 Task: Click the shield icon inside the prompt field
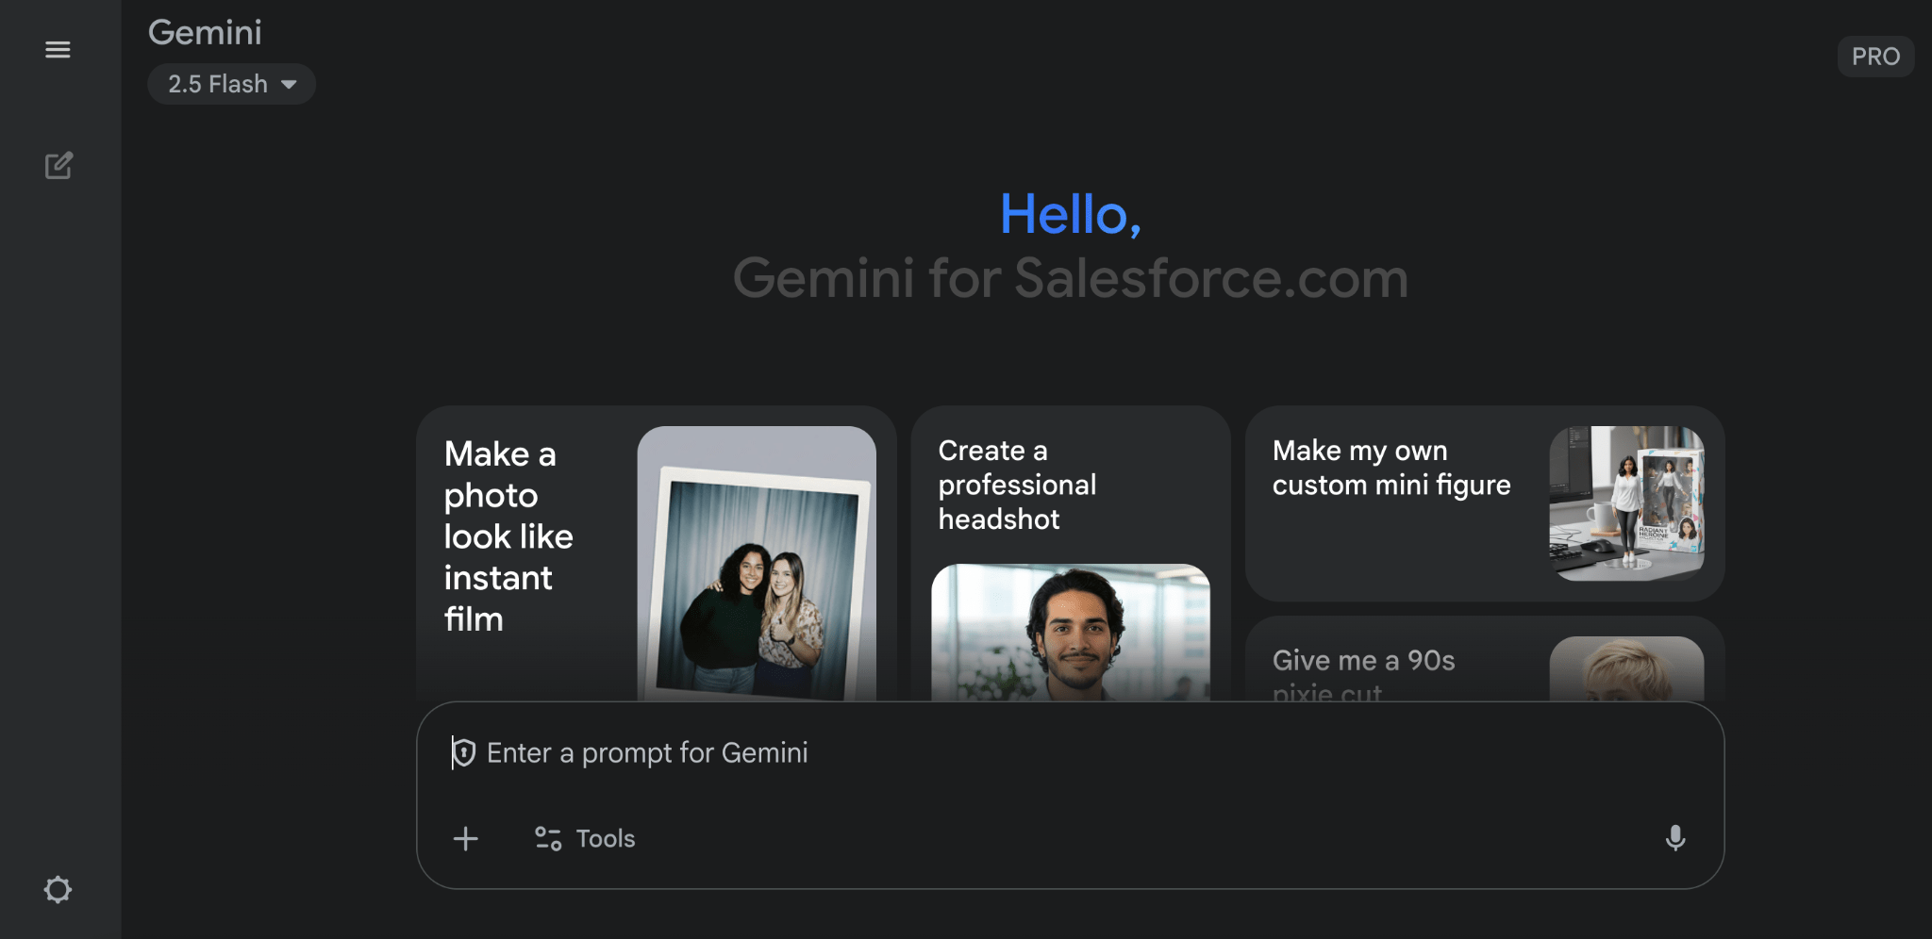click(x=462, y=752)
